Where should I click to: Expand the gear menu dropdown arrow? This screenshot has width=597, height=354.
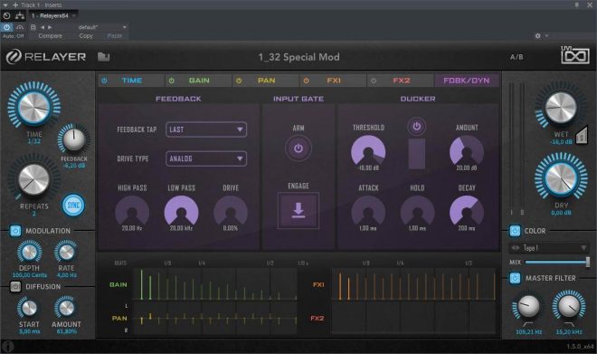point(546,36)
